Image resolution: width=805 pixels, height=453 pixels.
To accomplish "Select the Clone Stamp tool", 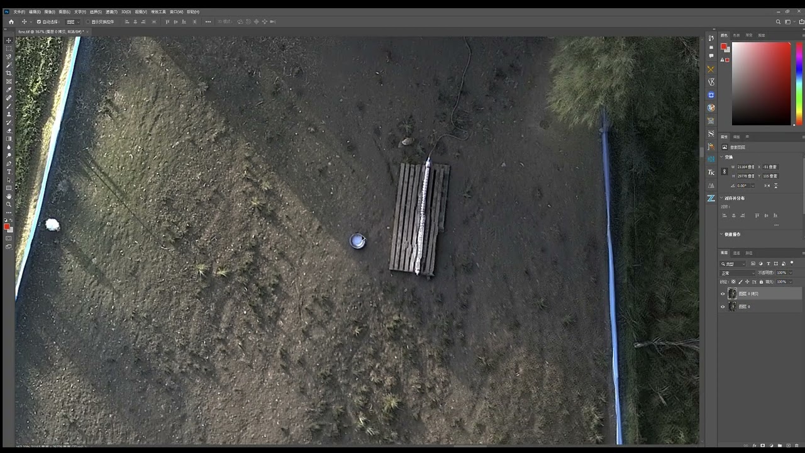I will (9, 114).
